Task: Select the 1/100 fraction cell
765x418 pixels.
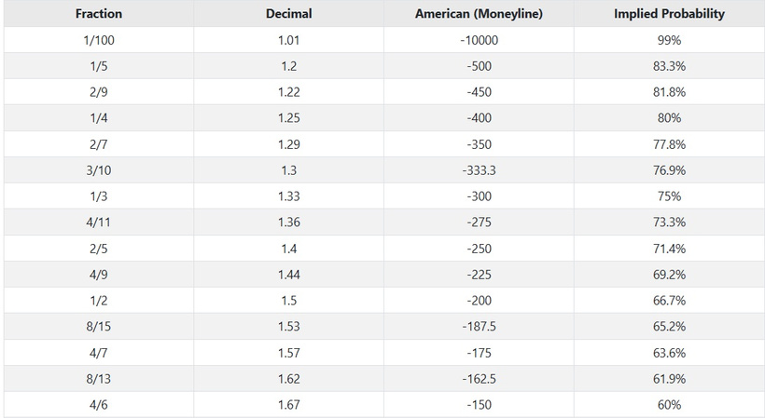Action: click(99, 40)
